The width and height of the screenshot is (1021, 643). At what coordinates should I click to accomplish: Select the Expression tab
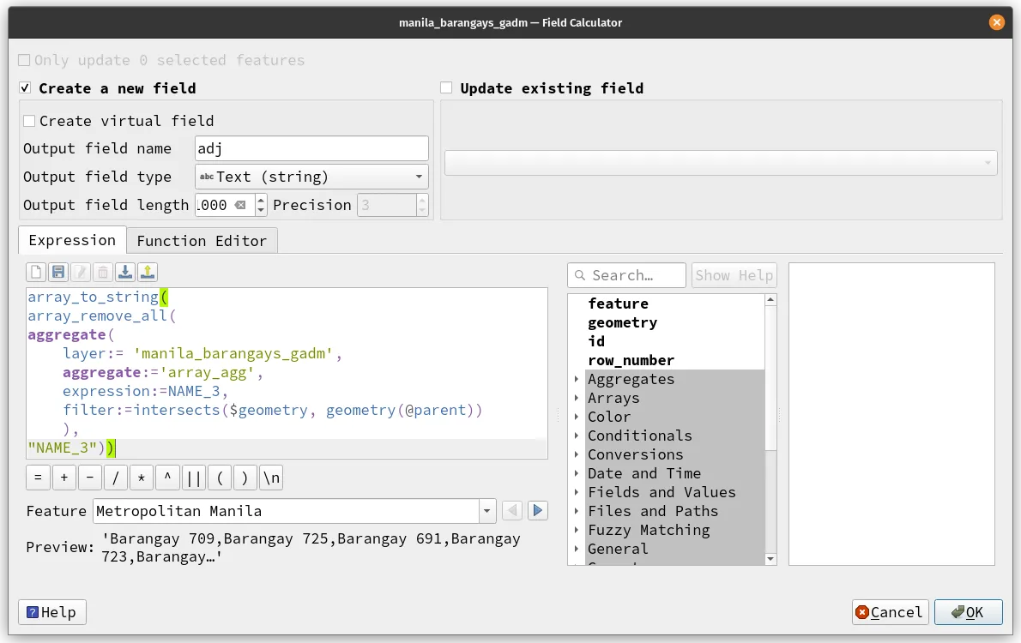point(71,241)
